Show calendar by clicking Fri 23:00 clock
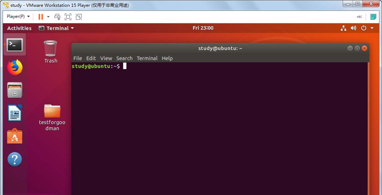The width and height of the screenshot is (382, 195). coord(203,28)
